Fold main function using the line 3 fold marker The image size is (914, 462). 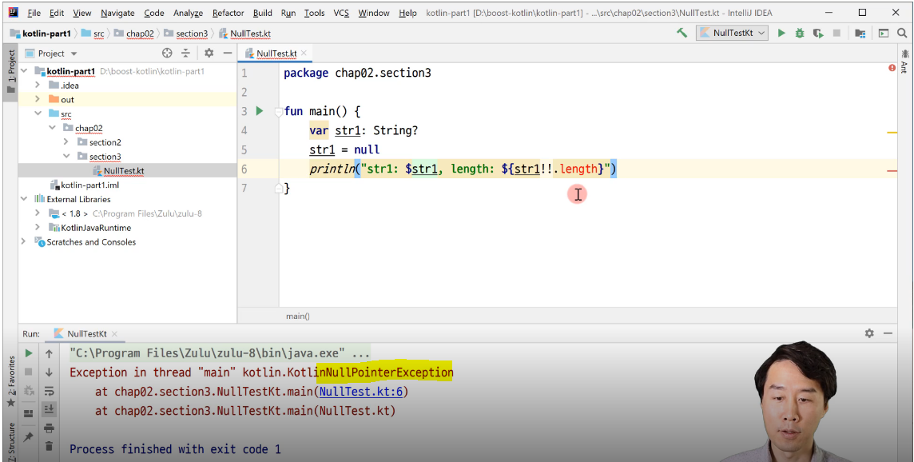279,111
